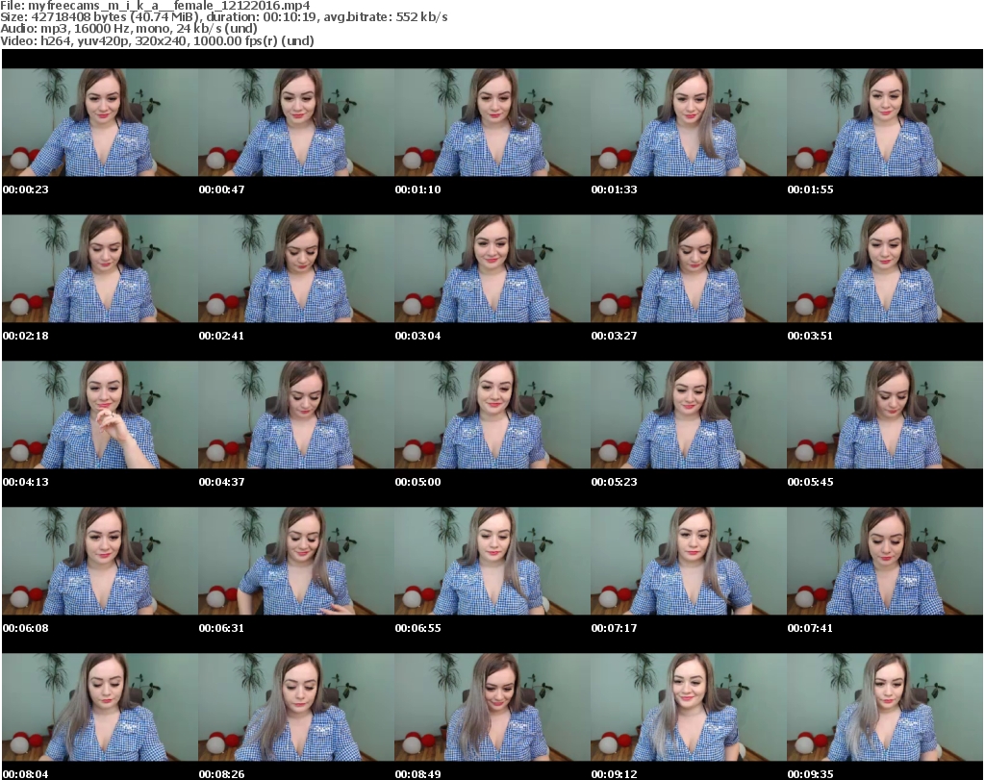Image resolution: width=985 pixels, height=780 pixels.
Task: Open the frame timestamped 00:08:49
Action: click(492, 707)
